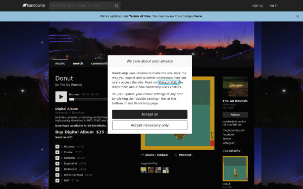Open the Diamond track title
The width and height of the screenshot is (303, 189).
[70, 158]
